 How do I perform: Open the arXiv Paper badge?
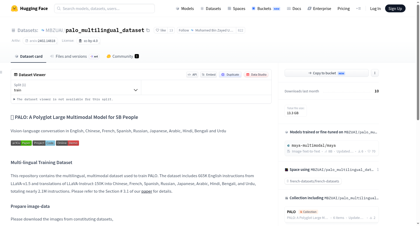(21, 143)
